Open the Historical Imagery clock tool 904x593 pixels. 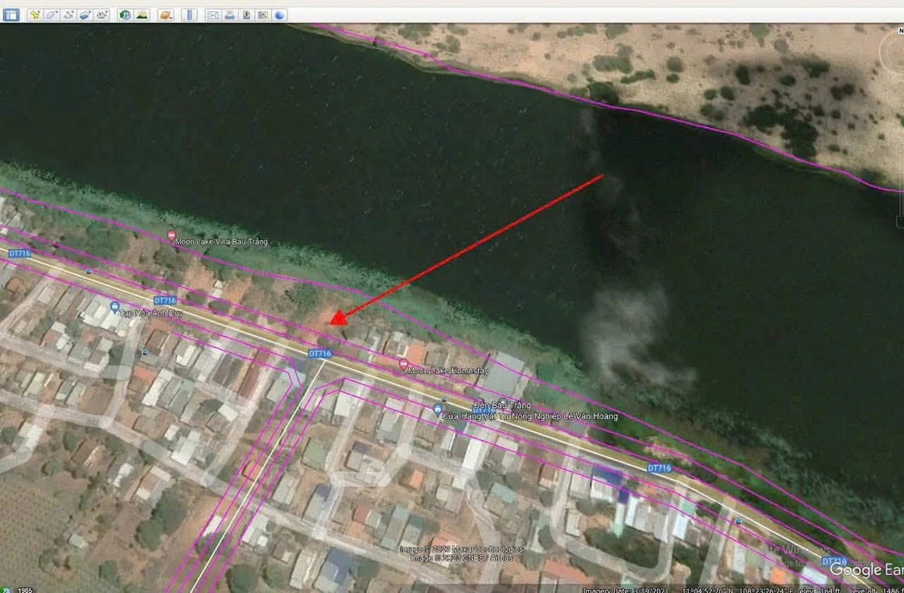125,15
